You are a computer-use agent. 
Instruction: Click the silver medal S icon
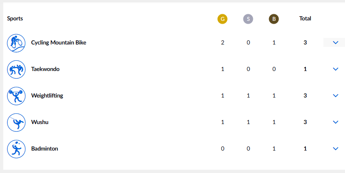tap(248, 19)
